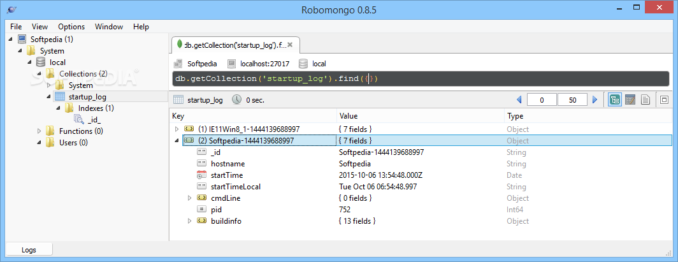Click value 'Tue Oct 06 06:54:48.997'
The image size is (678, 262).
click(379, 187)
